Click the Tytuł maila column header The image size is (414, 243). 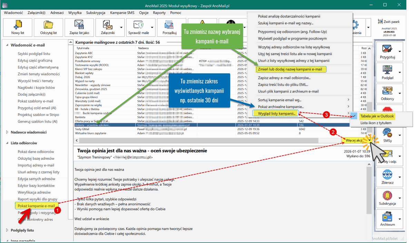pyautogui.click(x=105, y=48)
